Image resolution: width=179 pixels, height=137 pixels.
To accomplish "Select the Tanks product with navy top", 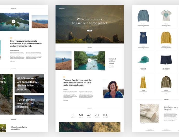I will 143,40.
